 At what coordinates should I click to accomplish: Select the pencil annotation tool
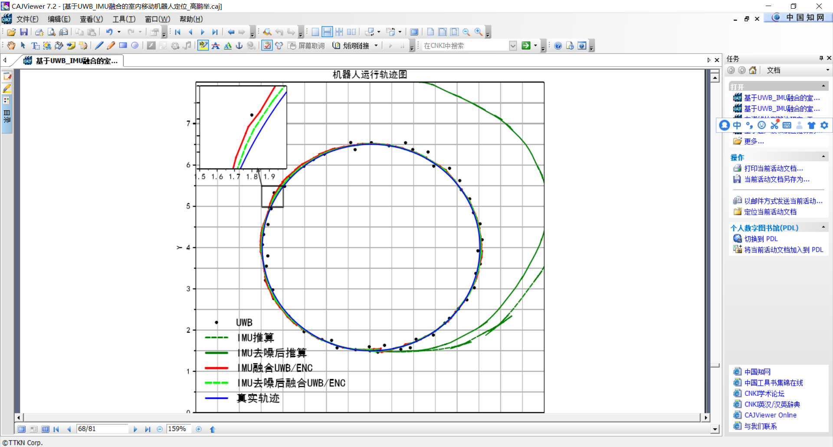pos(111,45)
